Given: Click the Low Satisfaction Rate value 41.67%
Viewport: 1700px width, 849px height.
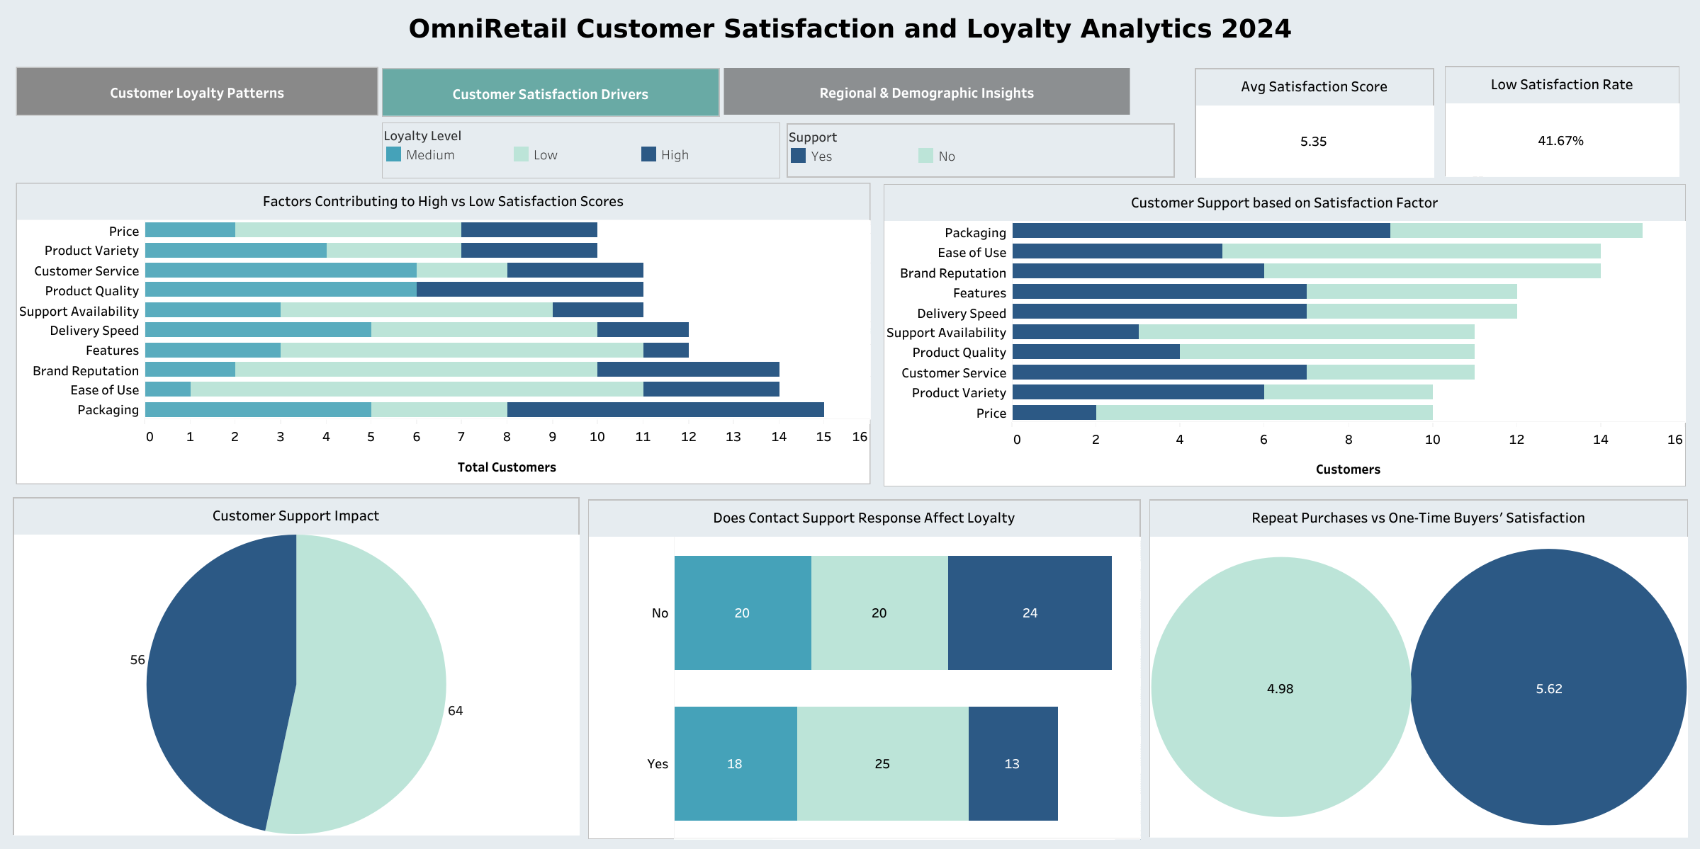Looking at the screenshot, I should click(1560, 141).
